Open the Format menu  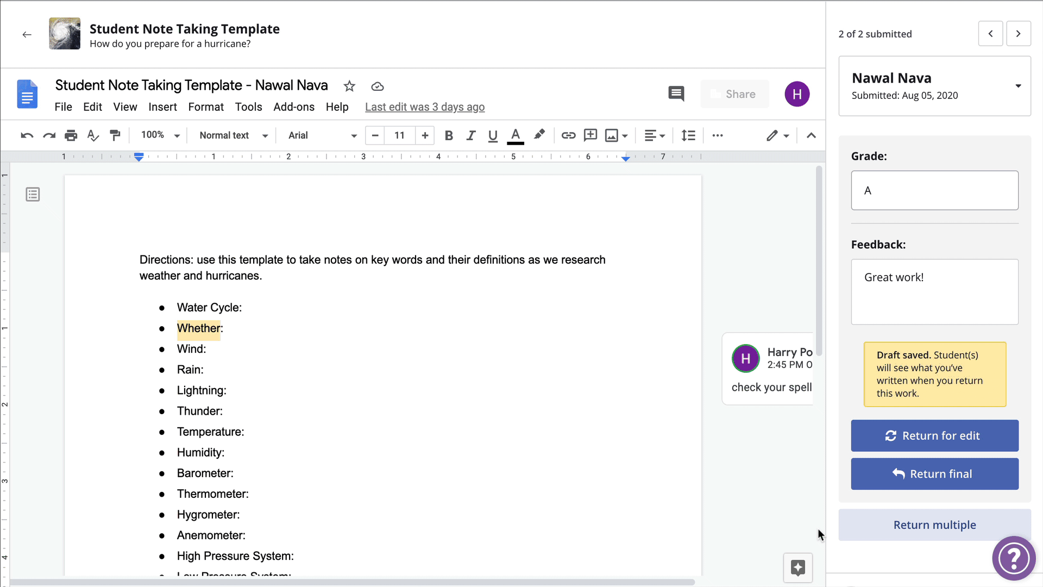206,107
